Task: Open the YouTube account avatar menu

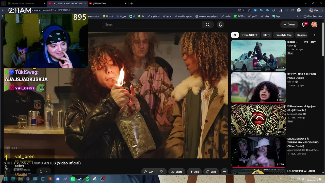Action: click(x=314, y=25)
